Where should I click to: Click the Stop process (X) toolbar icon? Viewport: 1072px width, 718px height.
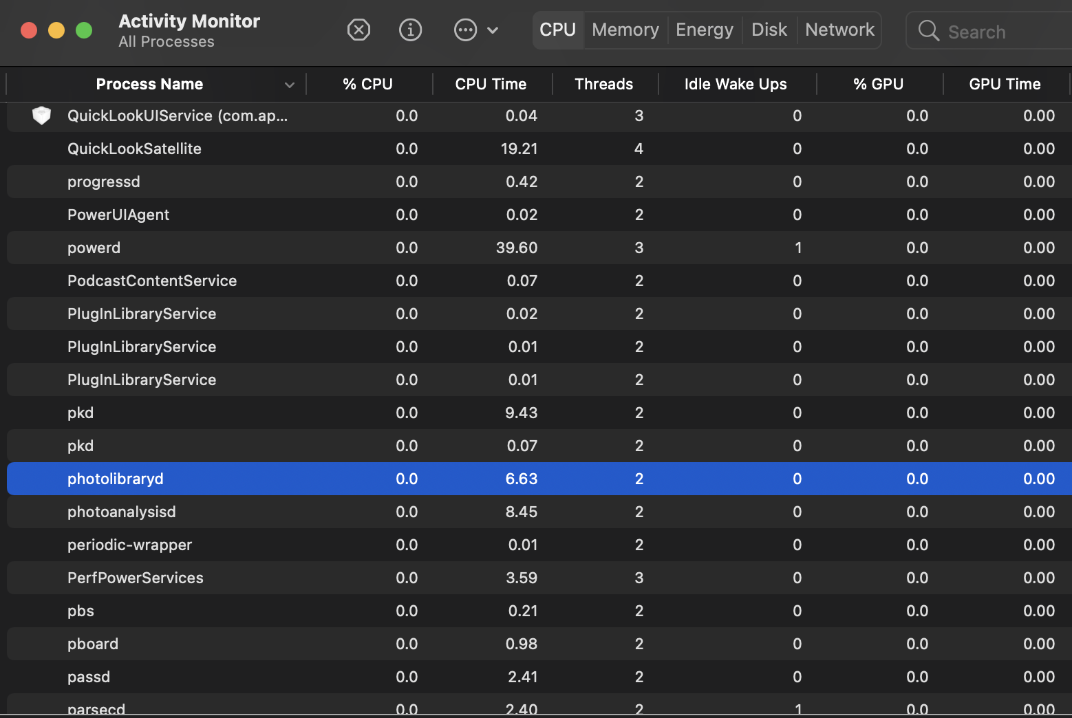click(358, 30)
